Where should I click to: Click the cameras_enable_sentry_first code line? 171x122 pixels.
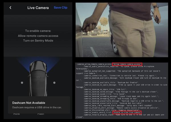pos(113,112)
